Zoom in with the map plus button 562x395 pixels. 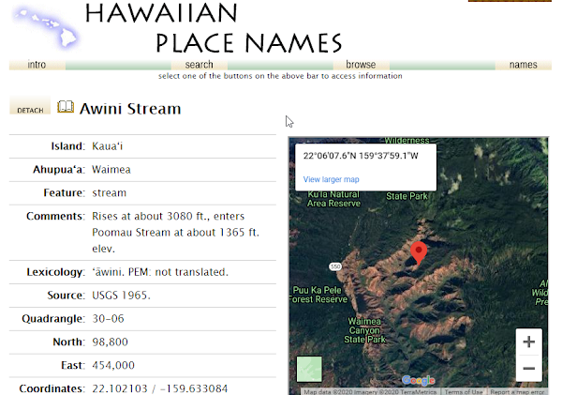coord(528,342)
